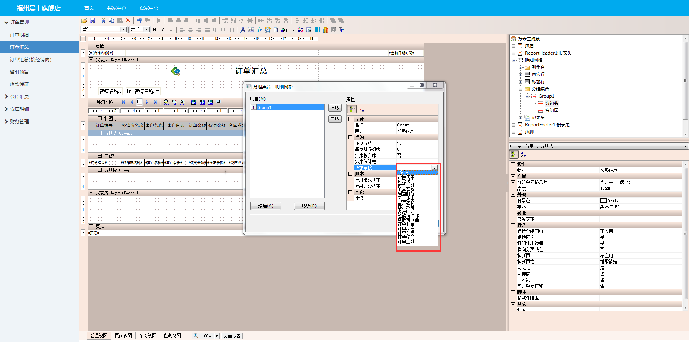The image size is (689, 343).
Task: Go to first record in detail grid navigator
Action: [123, 102]
